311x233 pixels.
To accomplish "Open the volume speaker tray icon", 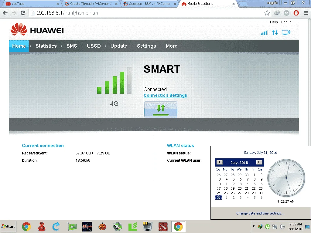I will (x=282, y=226).
